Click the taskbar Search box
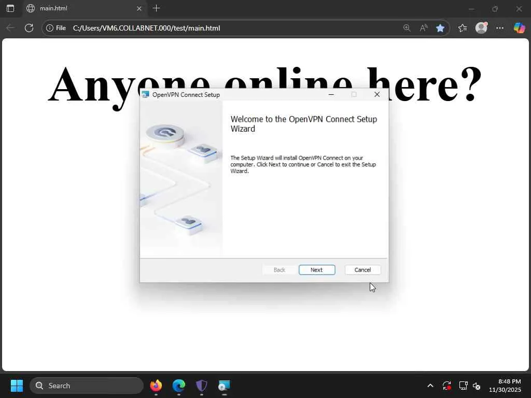 87,386
